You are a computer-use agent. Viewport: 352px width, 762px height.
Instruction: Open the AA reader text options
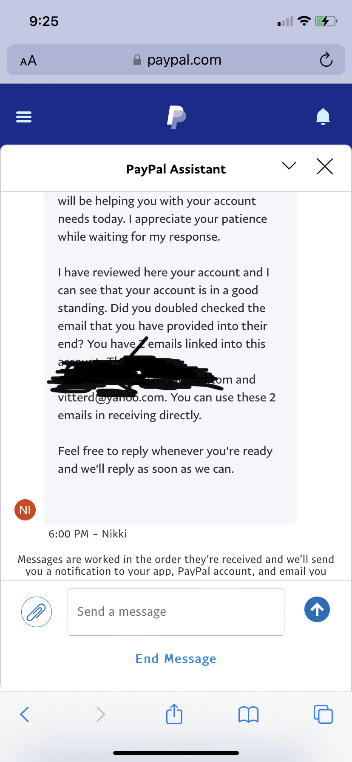[x=28, y=61]
